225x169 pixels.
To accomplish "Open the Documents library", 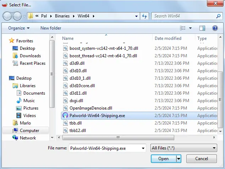I will [x=31, y=93].
